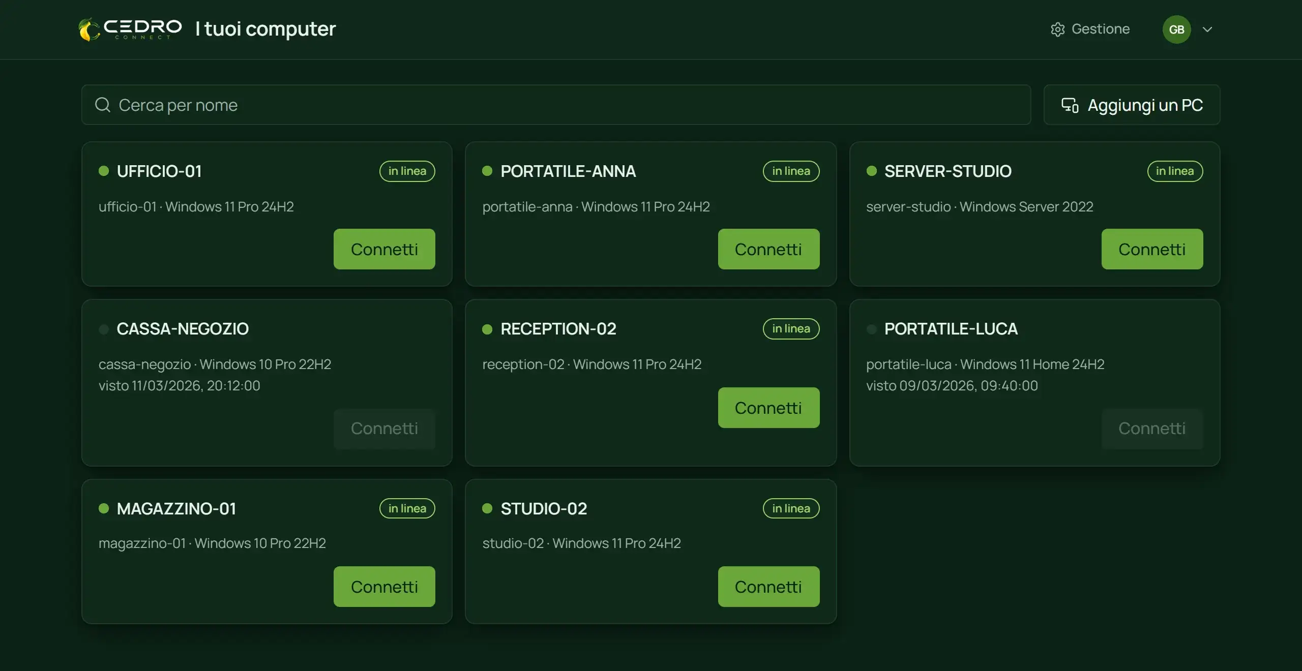Click the in linea badge on RECEPTION-02
This screenshot has height=671, width=1302.
point(791,328)
